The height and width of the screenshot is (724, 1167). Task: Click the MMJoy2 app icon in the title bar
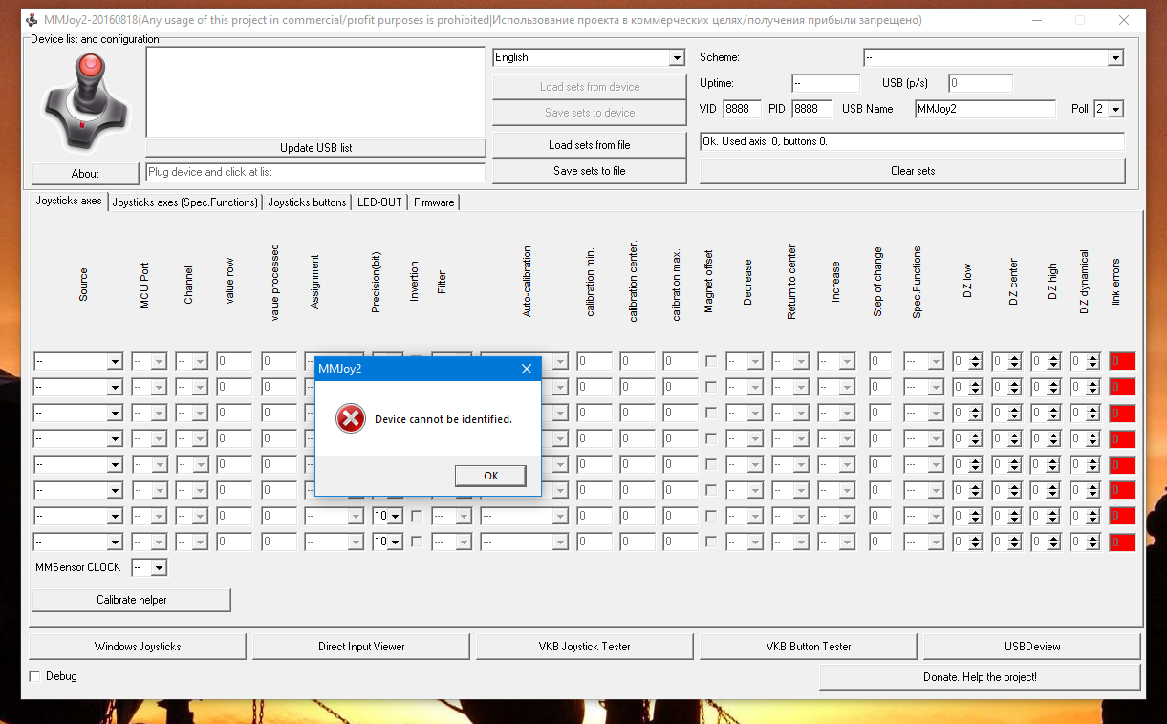32,20
